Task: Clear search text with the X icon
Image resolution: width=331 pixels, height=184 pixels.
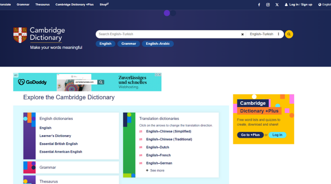Action: point(242,34)
